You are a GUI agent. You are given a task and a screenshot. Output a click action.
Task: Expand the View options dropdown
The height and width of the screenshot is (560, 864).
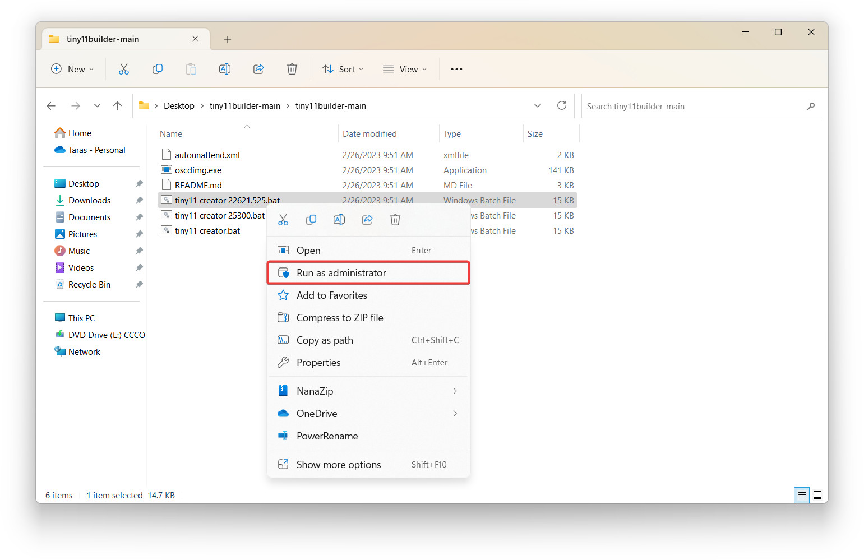coord(404,69)
